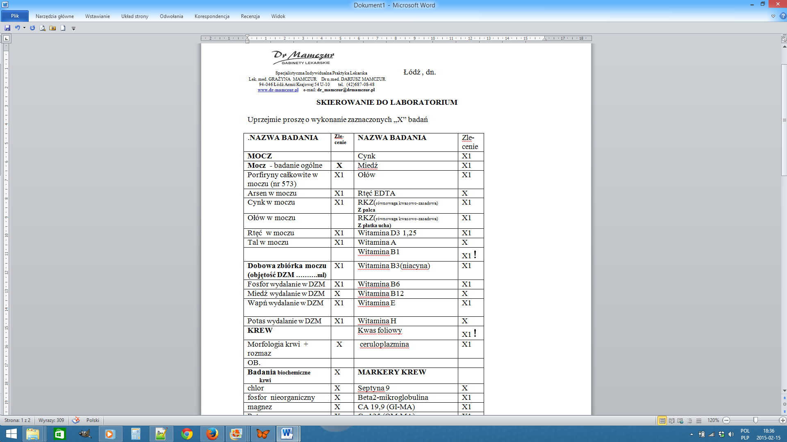Screen dimensions: 787x442
Task: Go to the next page with double-down arrow
Action: tap(784, 411)
